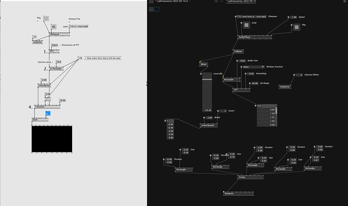
Task: Click the 'How many bins (bars) will be used' comment
Action: pos(103,58)
